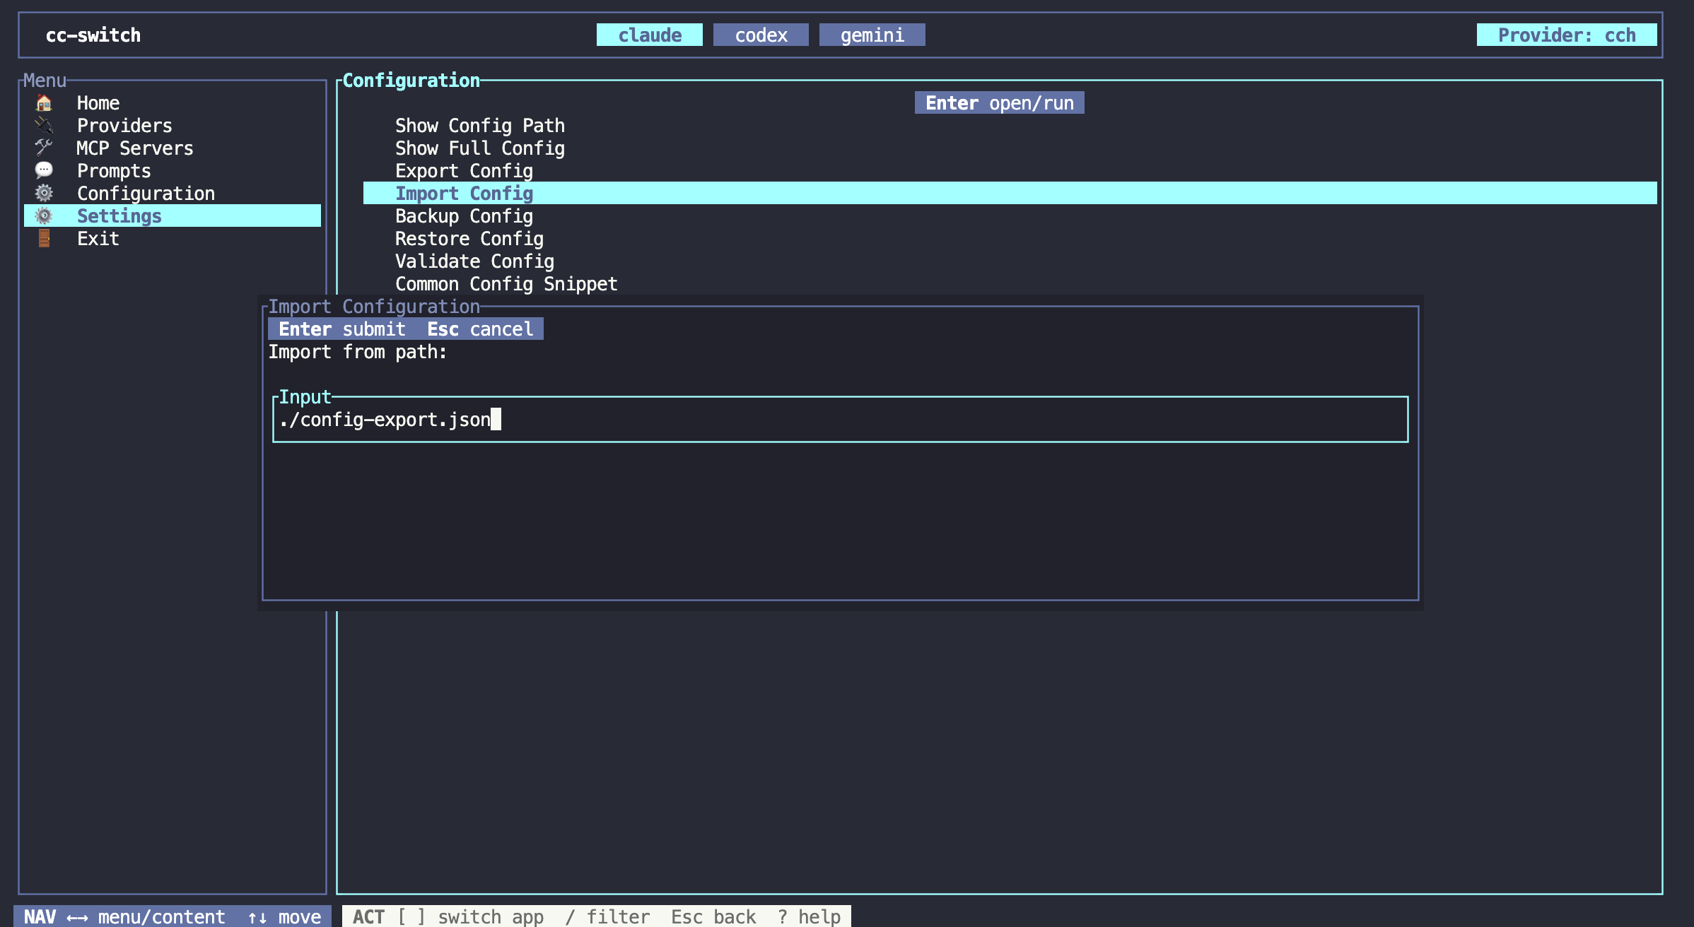Click the MCP Servers wrench icon
This screenshot has width=1694, height=927.
pos(44,148)
